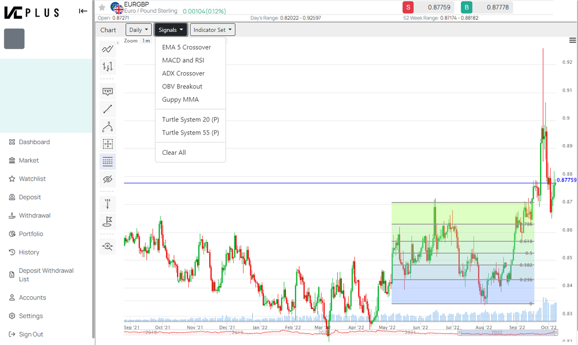Click the red S sell button
The height and width of the screenshot is (345, 578).
408,7
